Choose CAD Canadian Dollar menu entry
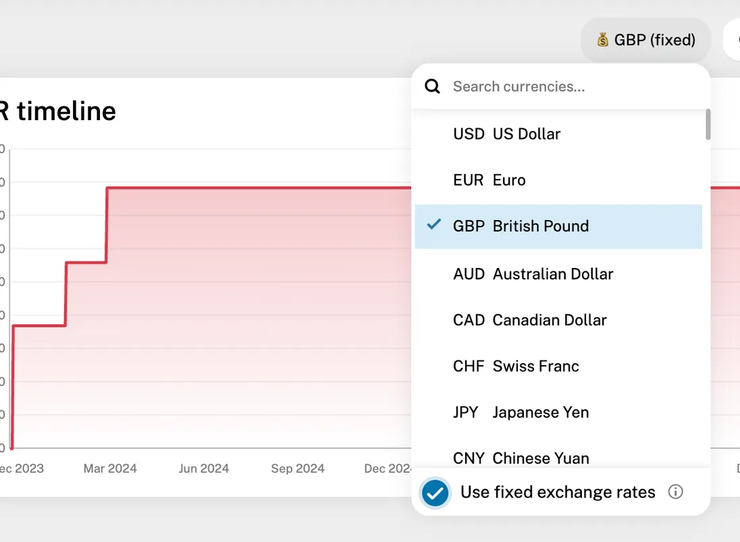 click(x=529, y=320)
